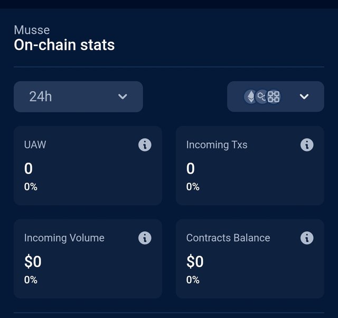338x318 pixels.
Task: Click the Contracts Balance $0 amount
Action: coord(195,262)
